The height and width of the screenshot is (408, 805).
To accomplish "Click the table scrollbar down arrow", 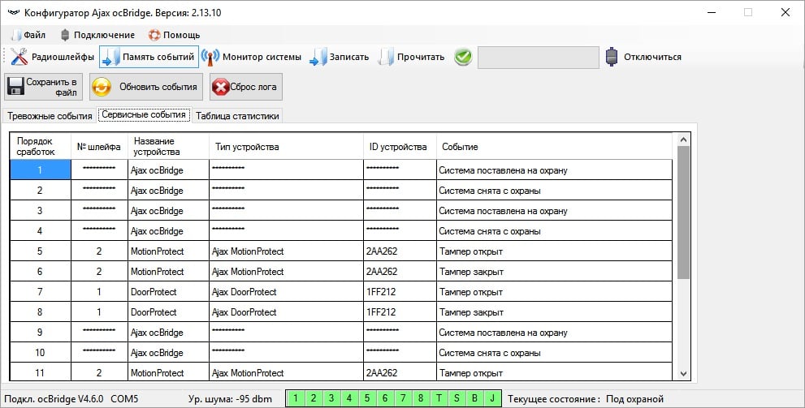I will 683,374.
